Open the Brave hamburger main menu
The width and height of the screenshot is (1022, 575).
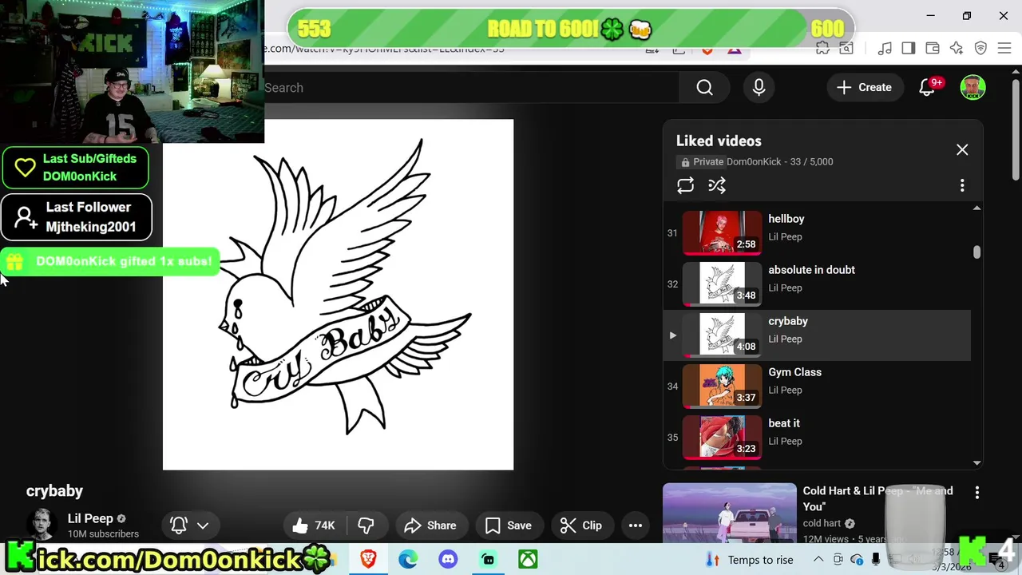[x=1004, y=49]
